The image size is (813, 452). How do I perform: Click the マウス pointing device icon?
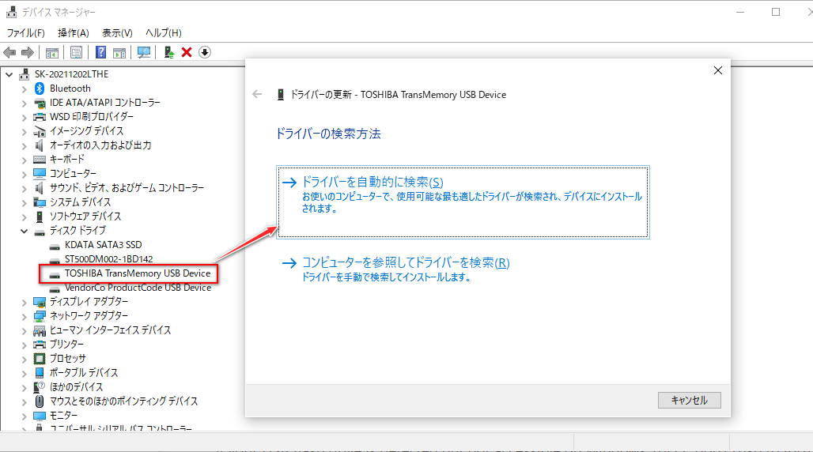pos(40,401)
